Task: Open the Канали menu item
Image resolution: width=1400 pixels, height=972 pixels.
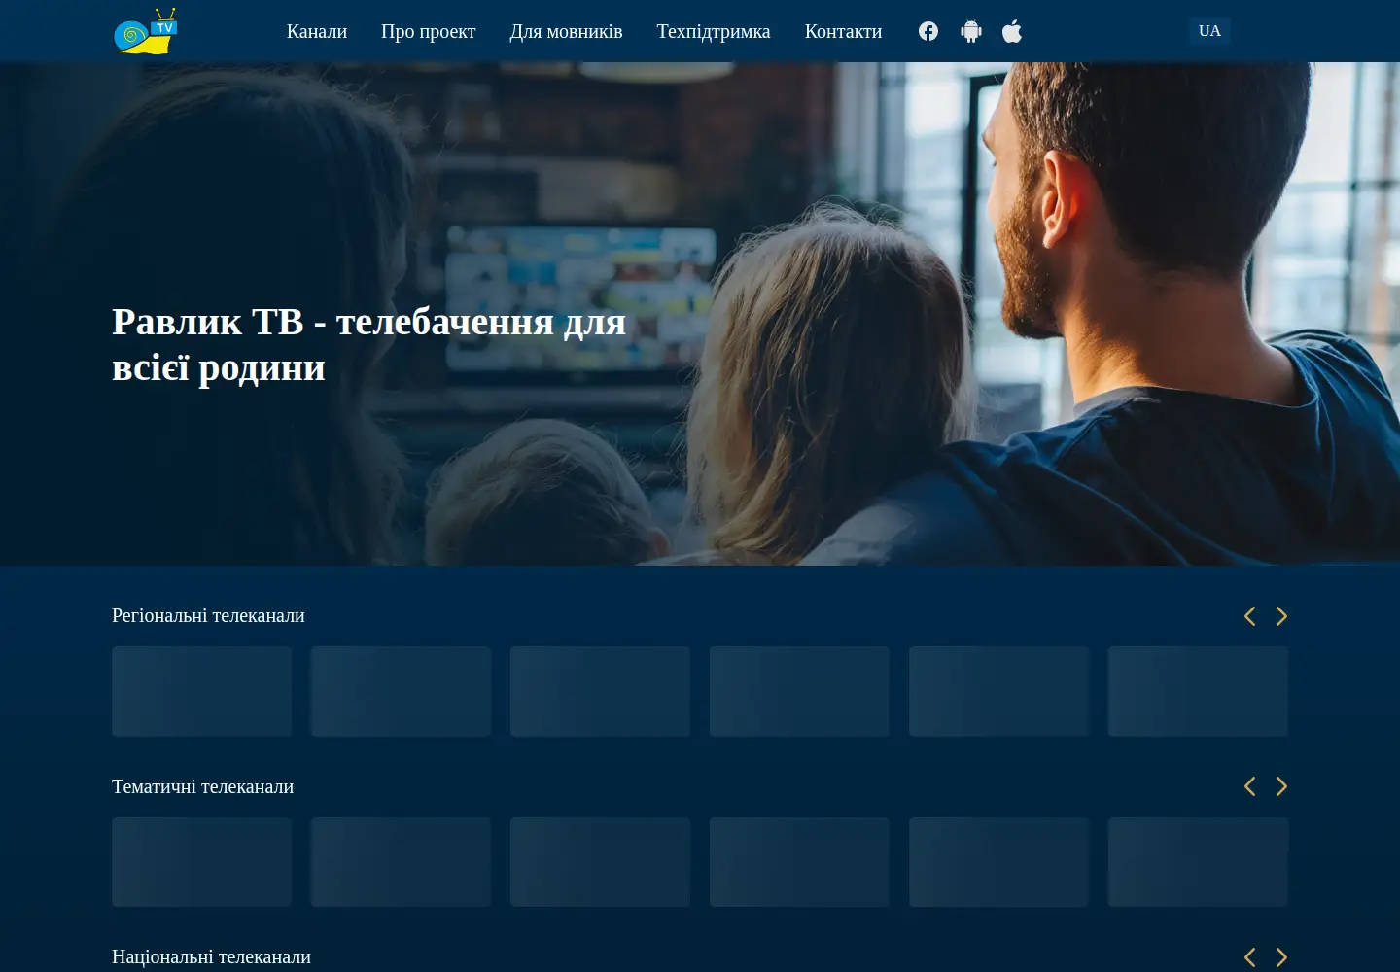Action: point(317,31)
